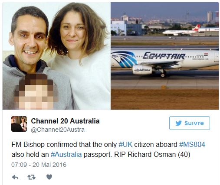
Task: Retweet using the retweet arrows icon
Action: [x=31, y=177]
